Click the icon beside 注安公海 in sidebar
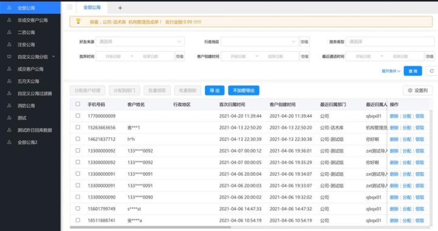This screenshot has height=231, width=438. 9,44
